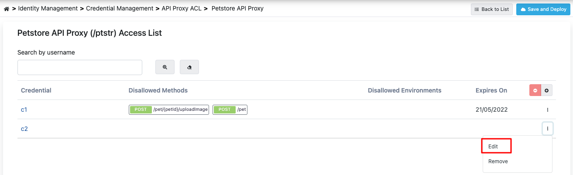Open the c1 credential link
The width and height of the screenshot is (573, 175).
click(x=24, y=110)
